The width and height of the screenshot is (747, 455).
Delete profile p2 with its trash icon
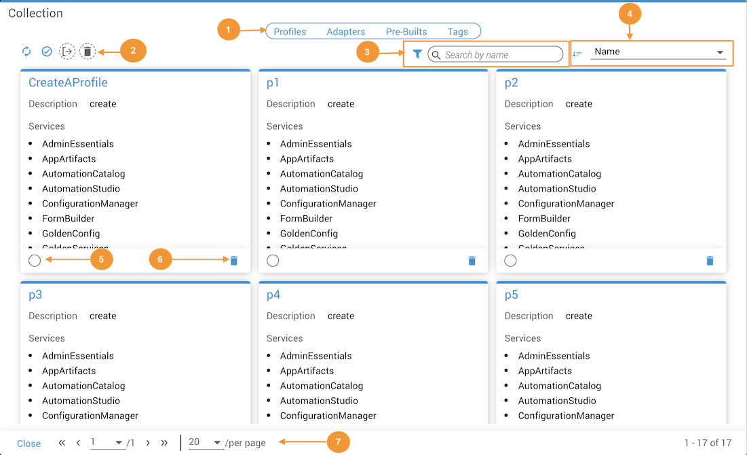click(710, 261)
